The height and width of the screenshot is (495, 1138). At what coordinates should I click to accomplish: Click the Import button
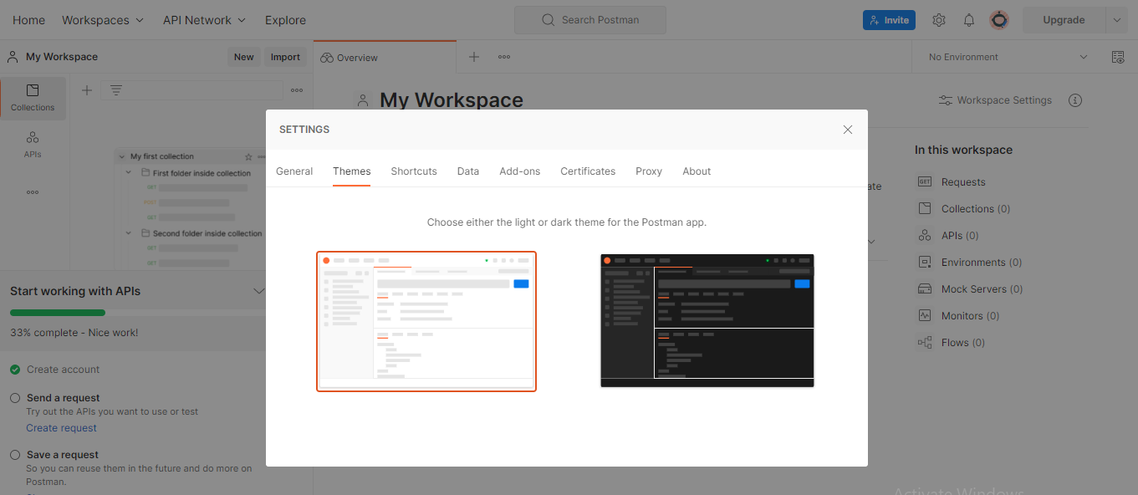[x=285, y=57]
